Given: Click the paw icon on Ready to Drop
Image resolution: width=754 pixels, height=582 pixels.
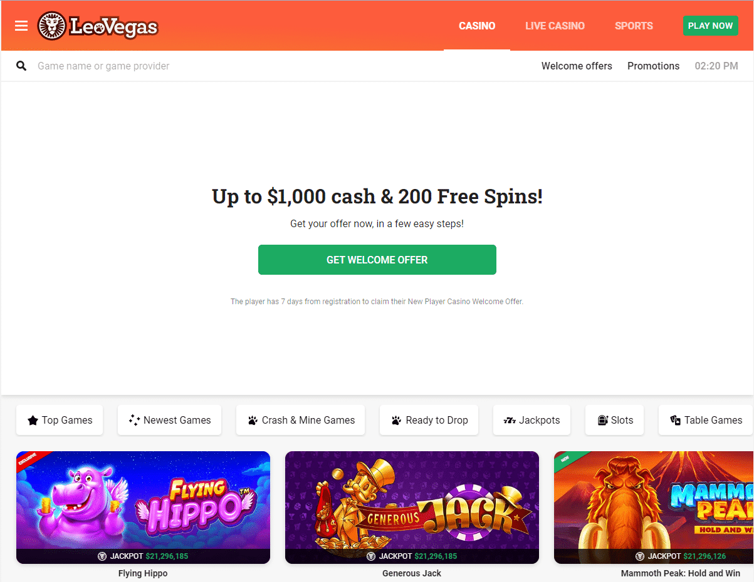Looking at the screenshot, I should [x=396, y=421].
